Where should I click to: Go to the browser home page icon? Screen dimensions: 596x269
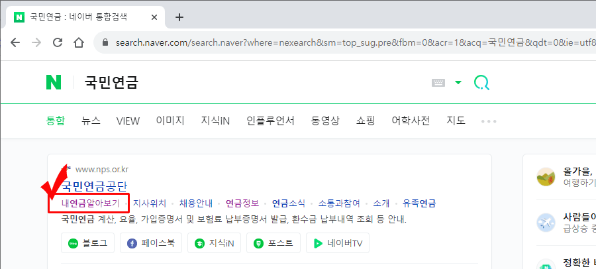pyautogui.click(x=79, y=42)
